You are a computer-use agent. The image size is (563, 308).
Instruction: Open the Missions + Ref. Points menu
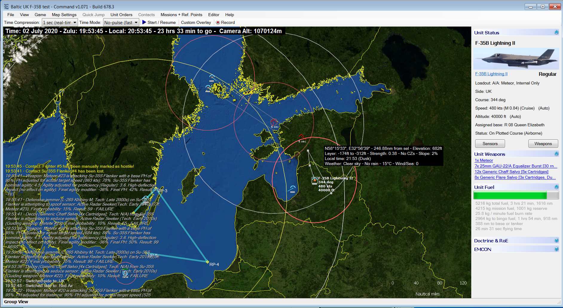pos(181,15)
